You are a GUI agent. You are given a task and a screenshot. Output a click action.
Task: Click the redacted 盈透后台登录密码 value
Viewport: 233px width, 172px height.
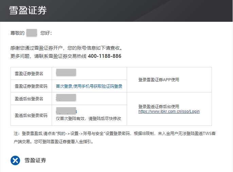click(66, 110)
